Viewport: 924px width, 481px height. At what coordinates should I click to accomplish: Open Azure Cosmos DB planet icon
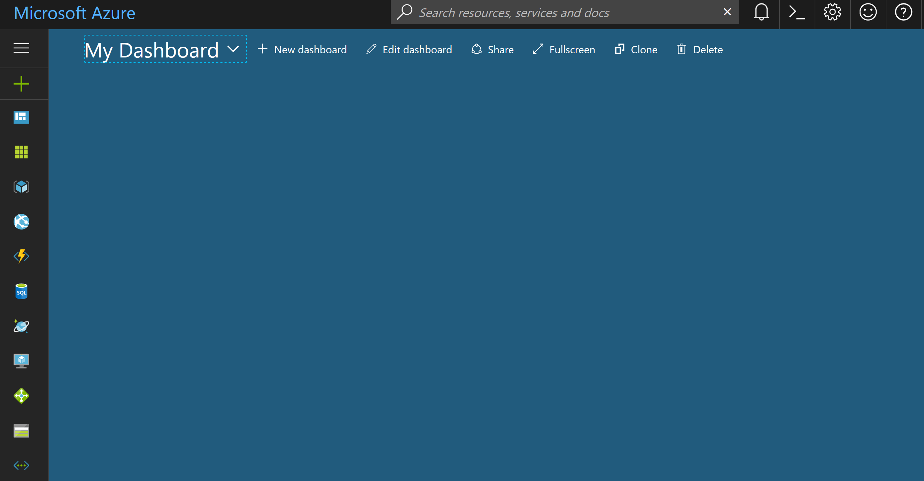pyautogui.click(x=21, y=326)
